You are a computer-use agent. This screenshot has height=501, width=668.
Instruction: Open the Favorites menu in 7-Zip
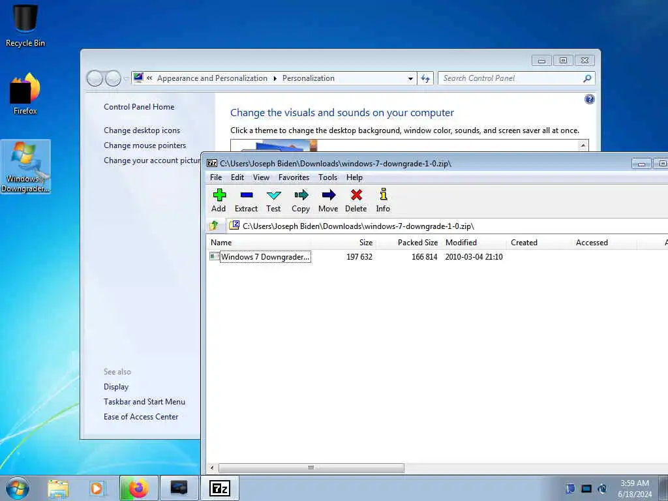(294, 177)
